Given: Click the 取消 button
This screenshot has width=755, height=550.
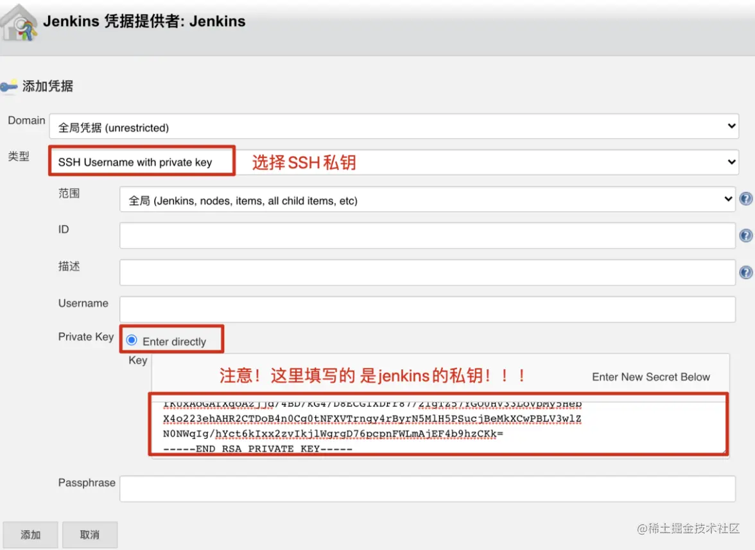Looking at the screenshot, I should coord(90,535).
